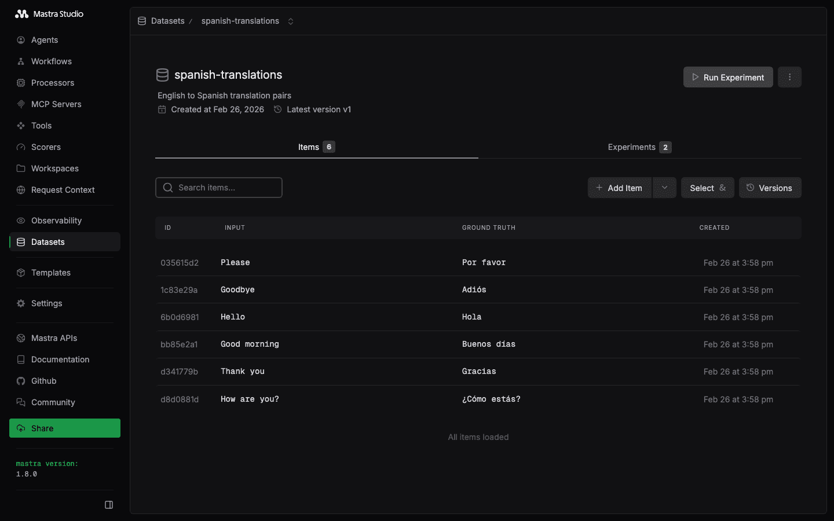Switch to the Experiments tab
This screenshot has height=521, width=834.
639,147
